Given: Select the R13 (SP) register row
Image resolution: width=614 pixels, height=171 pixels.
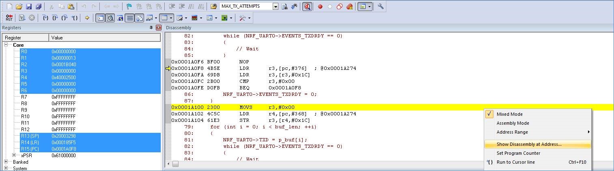Looking at the screenshot, I should coord(90,136).
